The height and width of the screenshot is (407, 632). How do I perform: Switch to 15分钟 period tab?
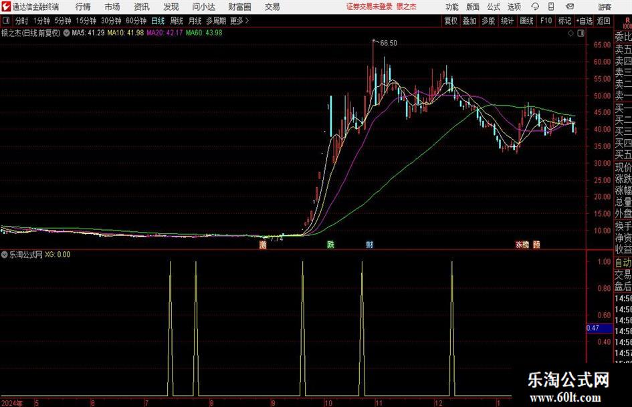click(x=86, y=21)
